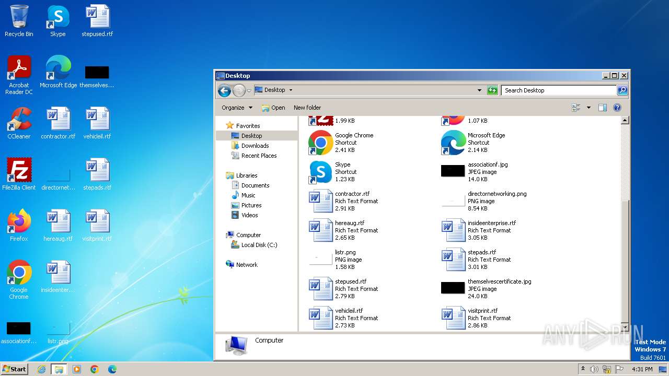Select the Firefox desktop shortcut
The width and height of the screenshot is (669, 376).
tap(19, 226)
